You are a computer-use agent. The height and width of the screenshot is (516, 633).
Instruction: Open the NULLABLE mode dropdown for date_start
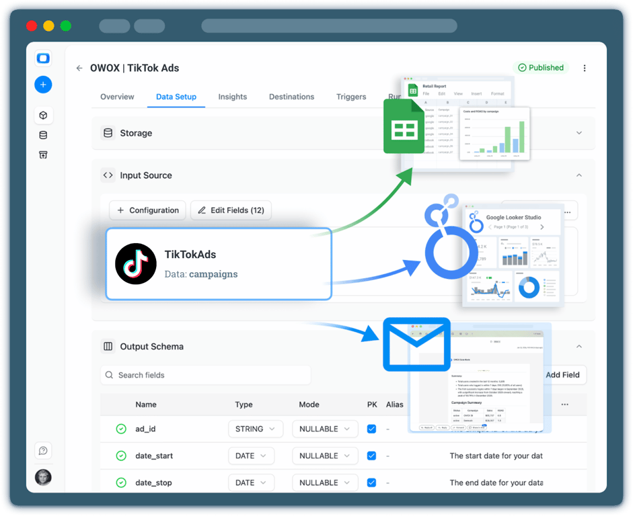pos(325,456)
